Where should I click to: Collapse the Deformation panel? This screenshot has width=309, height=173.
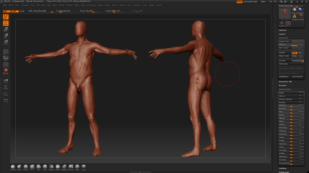point(285,89)
